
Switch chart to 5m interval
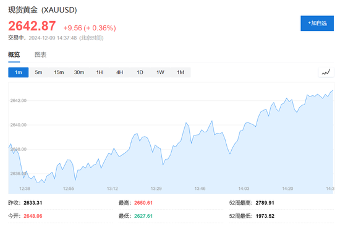click(38, 72)
